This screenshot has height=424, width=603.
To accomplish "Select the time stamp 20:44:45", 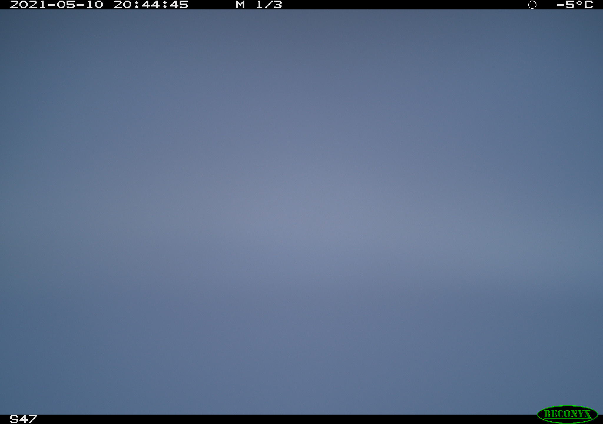I will click(151, 5).
